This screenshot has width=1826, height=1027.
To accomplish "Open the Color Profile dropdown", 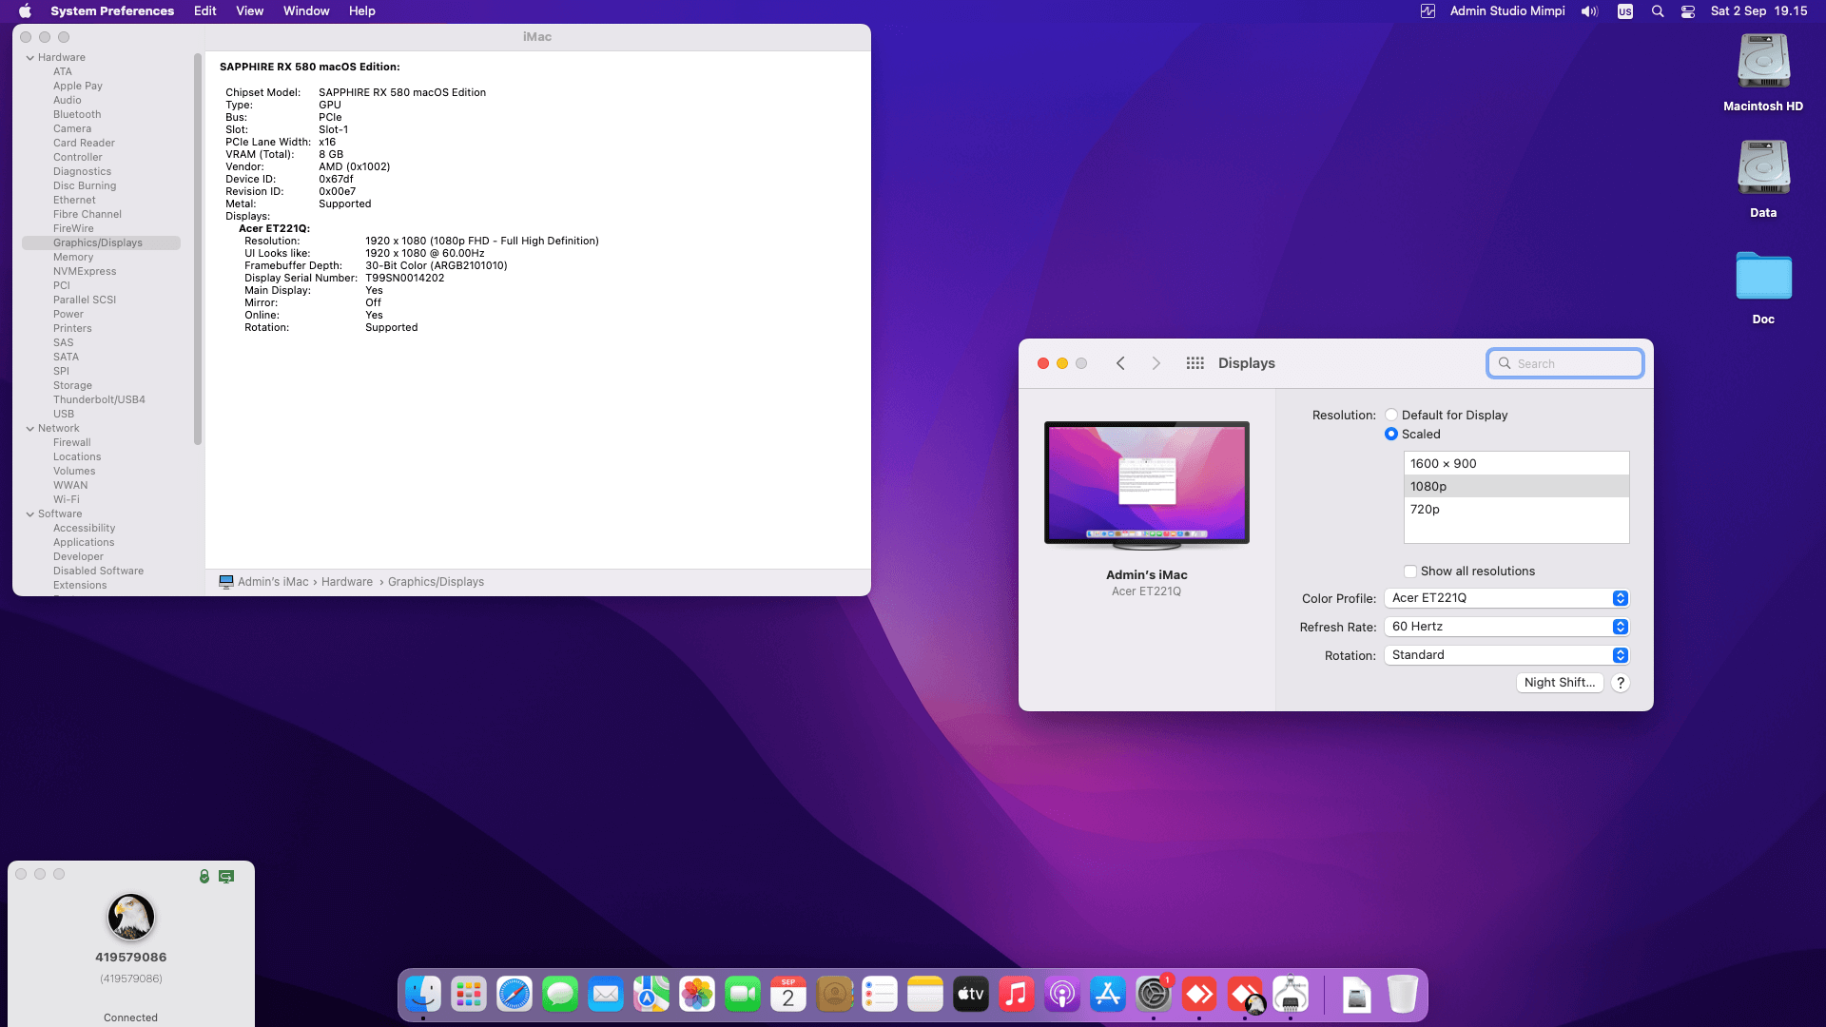I will (x=1506, y=598).
